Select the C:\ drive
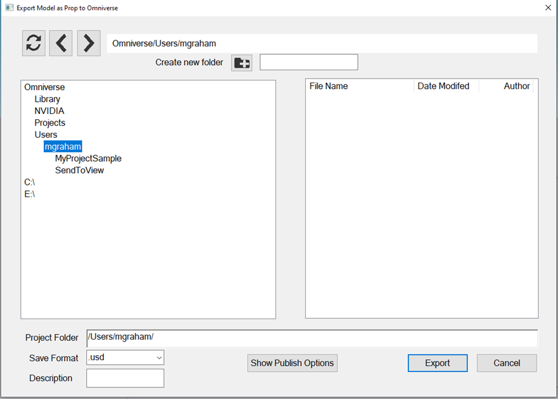 pyautogui.click(x=30, y=182)
